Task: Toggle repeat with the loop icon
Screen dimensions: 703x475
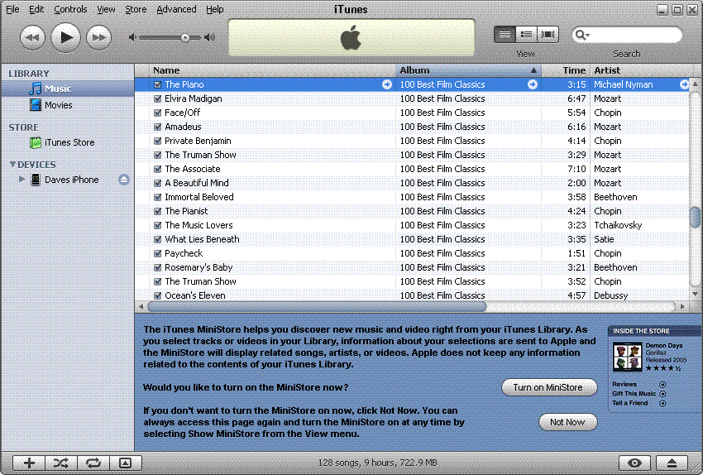Action: click(93, 463)
